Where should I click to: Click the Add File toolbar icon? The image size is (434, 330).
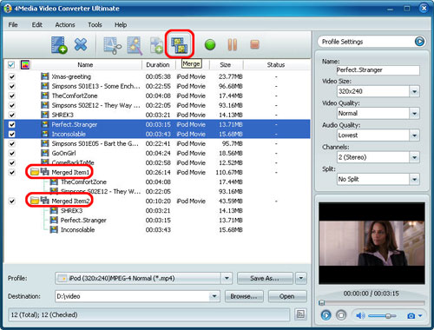[x=59, y=45]
